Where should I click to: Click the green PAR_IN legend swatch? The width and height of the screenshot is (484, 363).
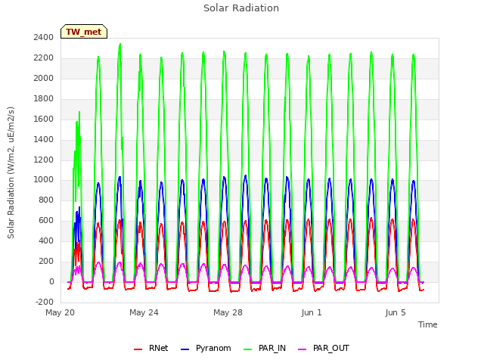click(248, 349)
